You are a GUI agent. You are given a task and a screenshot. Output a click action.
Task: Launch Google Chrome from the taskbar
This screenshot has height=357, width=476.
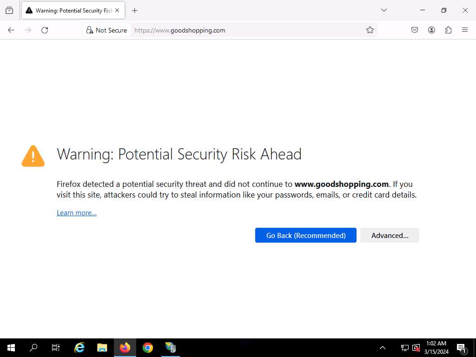pyautogui.click(x=148, y=348)
